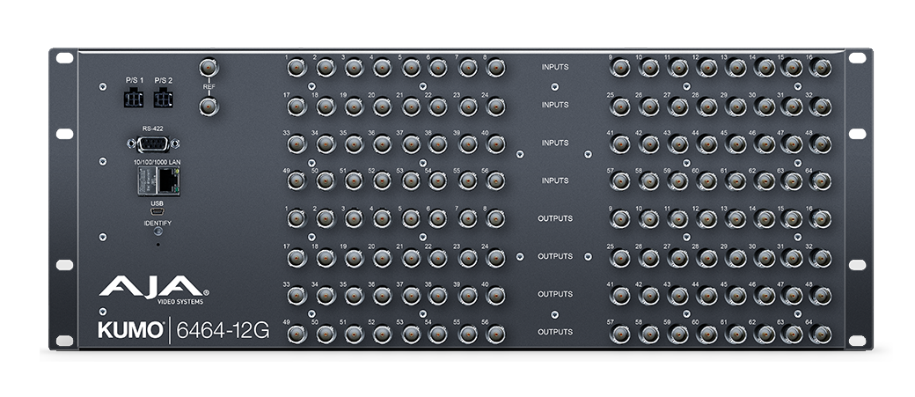Push the IDENTIFY button
The height and width of the screenshot is (397, 915).
pos(157,232)
